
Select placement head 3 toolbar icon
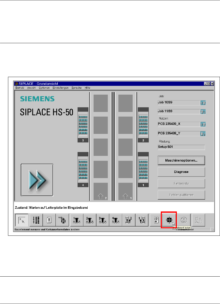coord(103,220)
